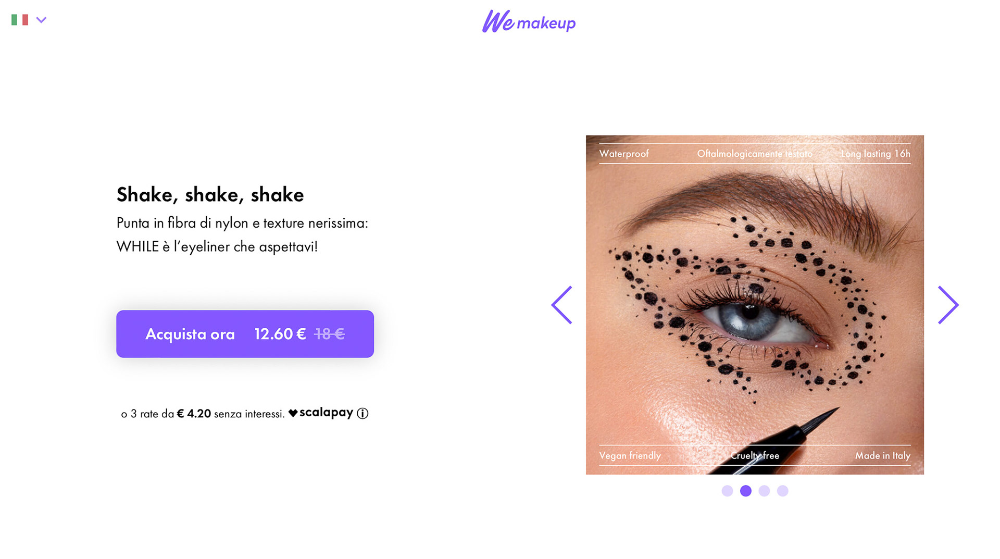Click the Vegan friendly label

point(630,456)
